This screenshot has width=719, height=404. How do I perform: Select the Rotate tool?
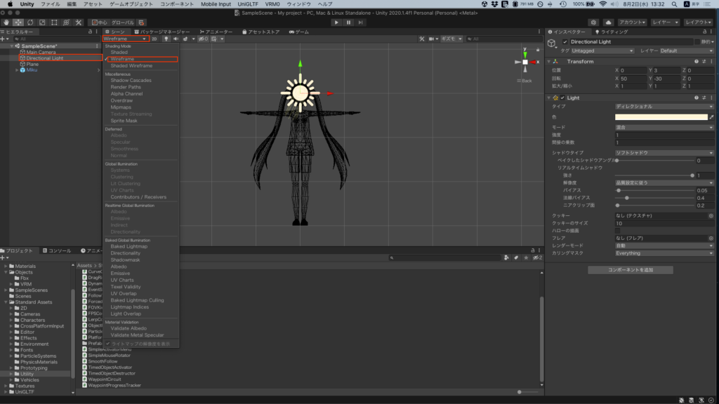[x=31, y=22]
